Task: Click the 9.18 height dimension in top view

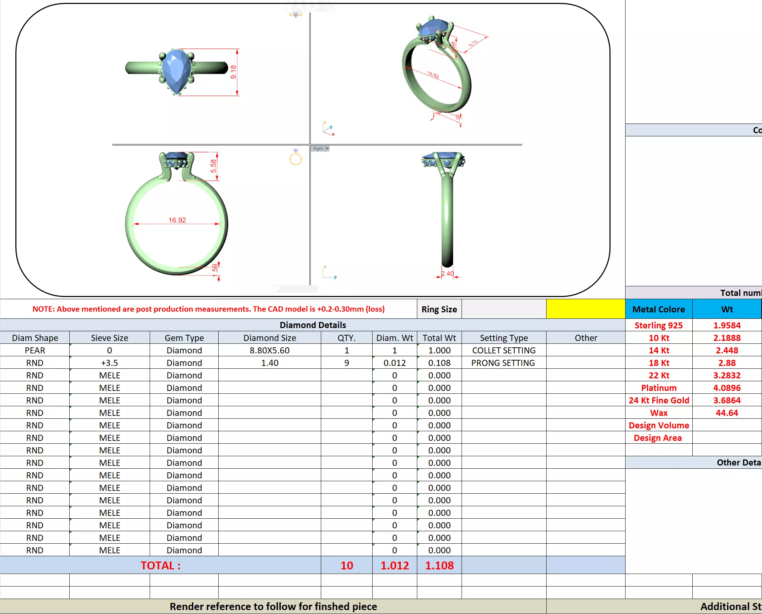Action: pos(234,72)
